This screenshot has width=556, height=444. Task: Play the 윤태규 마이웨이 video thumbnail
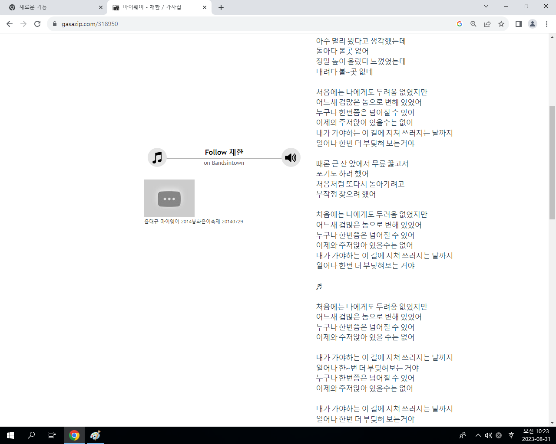(x=169, y=199)
